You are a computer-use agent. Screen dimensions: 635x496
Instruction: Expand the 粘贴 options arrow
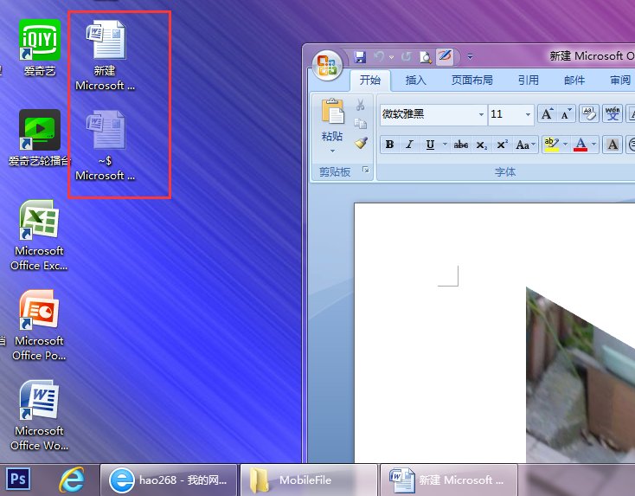(332, 151)
